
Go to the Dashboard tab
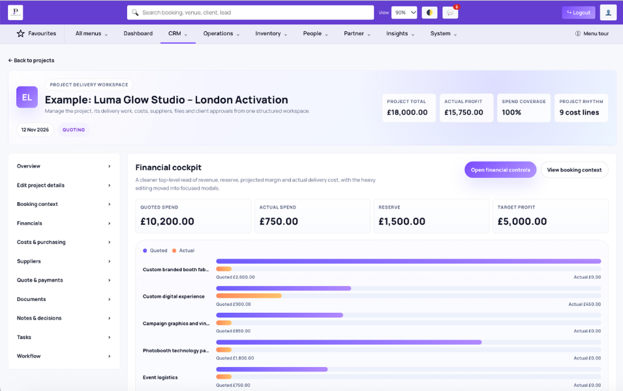138,34
